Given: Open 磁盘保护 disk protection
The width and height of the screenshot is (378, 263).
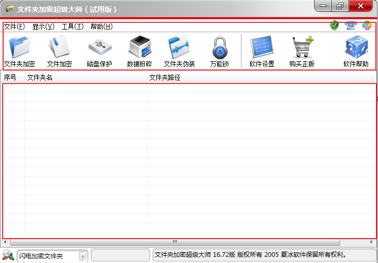Looking at the screenshot, I should pyautogui.click(x=99, y=52).
